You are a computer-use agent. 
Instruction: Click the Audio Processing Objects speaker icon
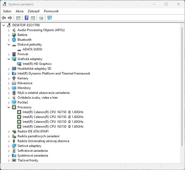(x=14, y=30)
